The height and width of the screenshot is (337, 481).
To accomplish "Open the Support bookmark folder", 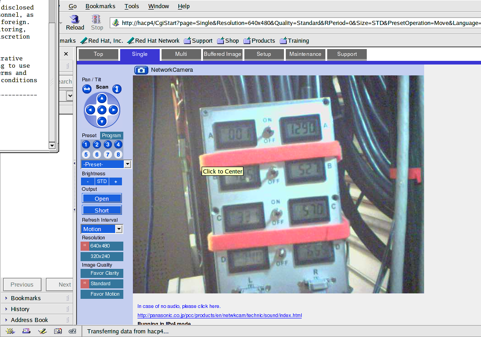I will tap(198, 41).
